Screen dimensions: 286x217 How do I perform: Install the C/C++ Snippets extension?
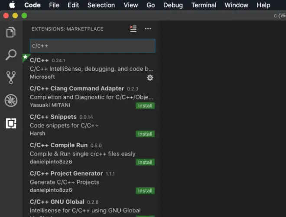point(145,134)
